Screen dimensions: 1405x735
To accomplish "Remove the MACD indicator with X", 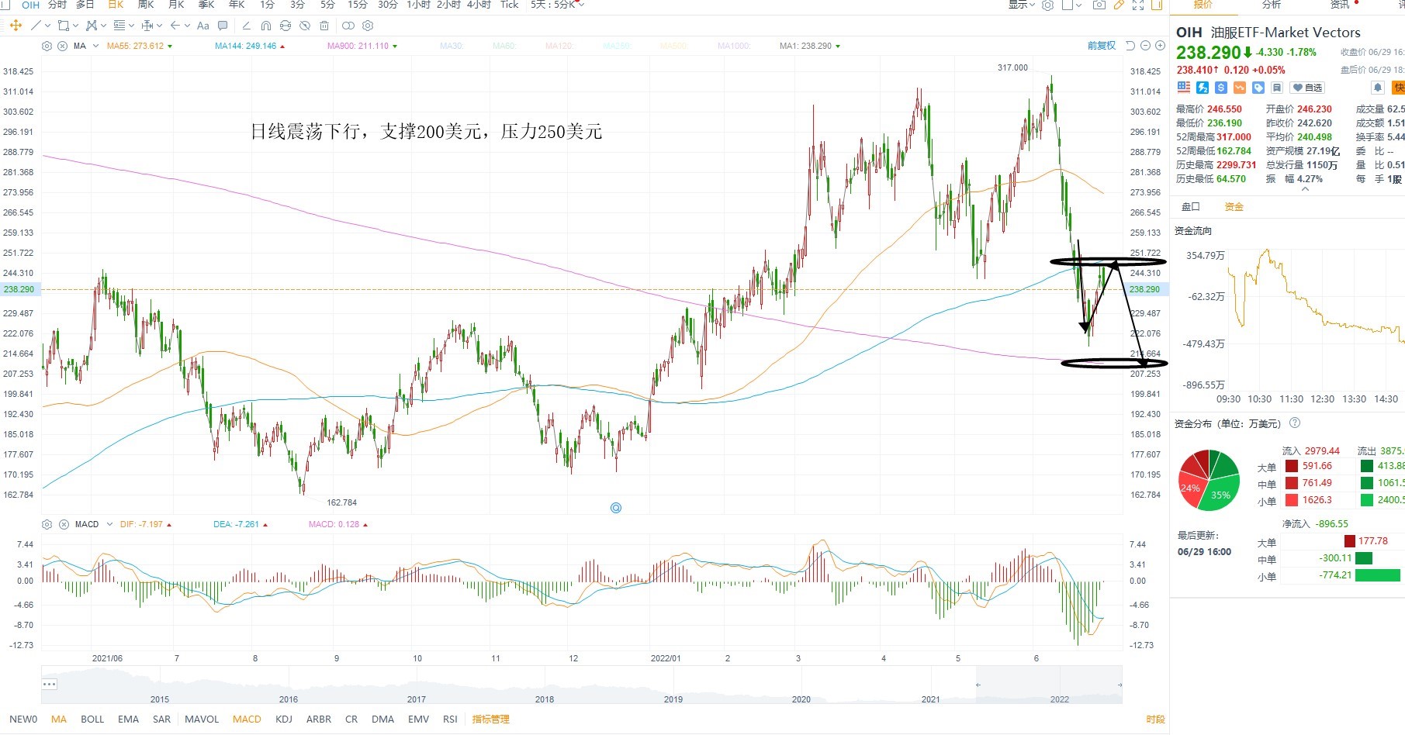I will coord(64,524).
